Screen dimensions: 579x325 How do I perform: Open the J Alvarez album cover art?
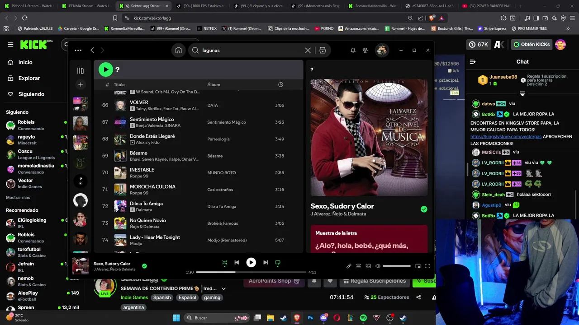coord(369,138)
